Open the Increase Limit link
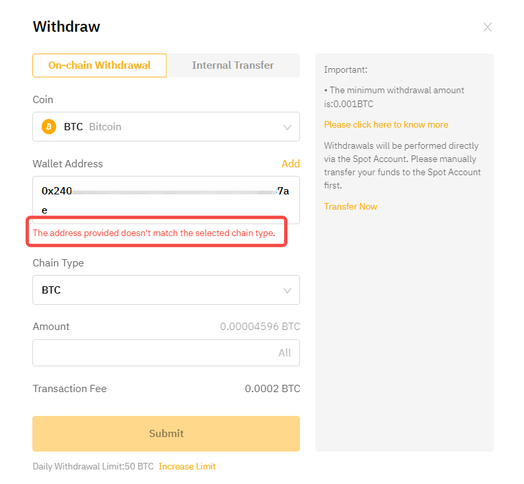Image resolution: width=524 pixels, height=484 pixels. point(187,467)
